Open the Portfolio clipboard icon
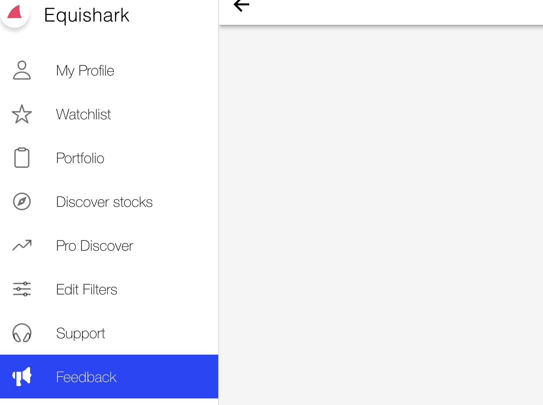 22,158
